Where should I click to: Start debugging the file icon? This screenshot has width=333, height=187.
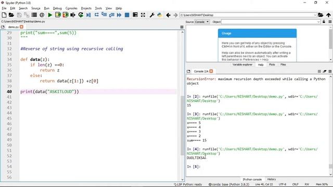[88, 15]
